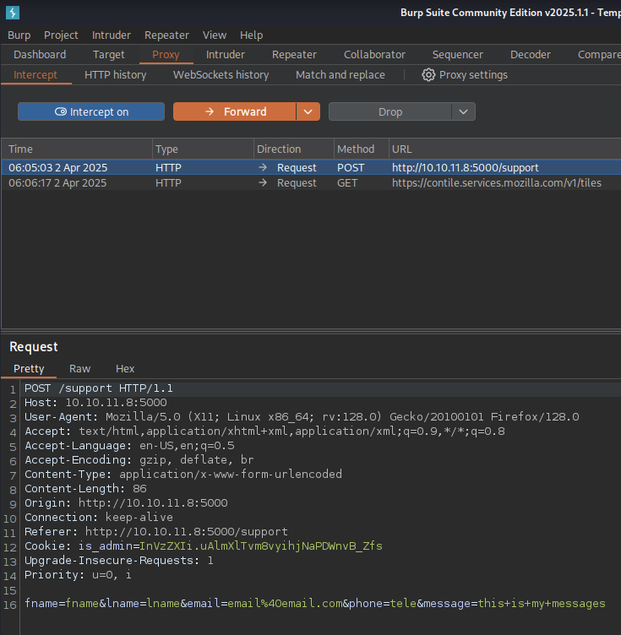Open the Match and replace tab
621x635 pixels.
pyautogui.click(x=340, y=75)
